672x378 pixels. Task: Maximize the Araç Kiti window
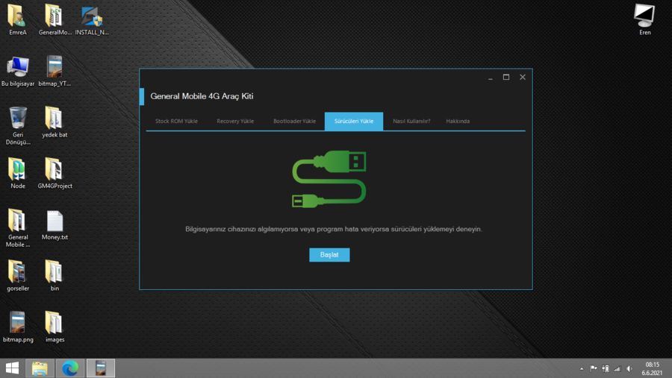506,77
